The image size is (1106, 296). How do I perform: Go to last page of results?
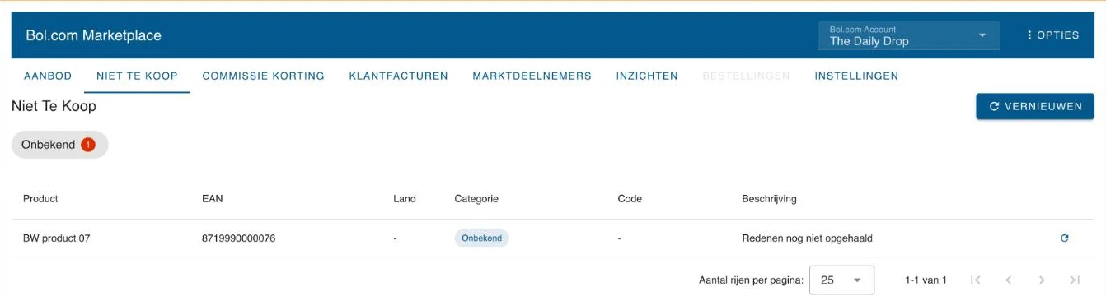tap(1075, 280)
